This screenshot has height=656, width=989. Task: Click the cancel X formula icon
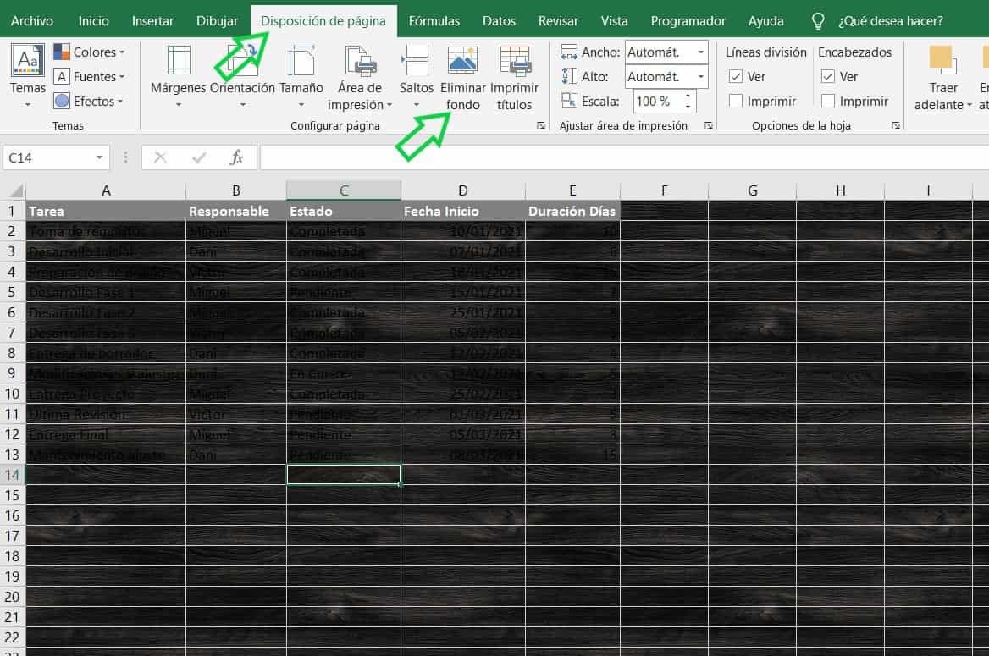coord(160,157)
